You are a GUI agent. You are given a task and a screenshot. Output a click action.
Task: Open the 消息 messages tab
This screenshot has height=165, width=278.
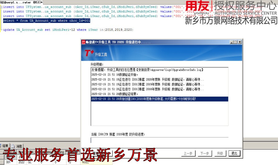click(x=17, y=146)
